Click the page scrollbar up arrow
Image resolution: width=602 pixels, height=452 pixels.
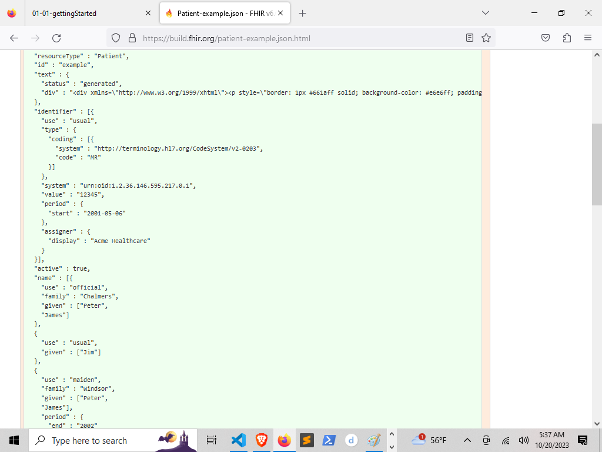(597, 55)
